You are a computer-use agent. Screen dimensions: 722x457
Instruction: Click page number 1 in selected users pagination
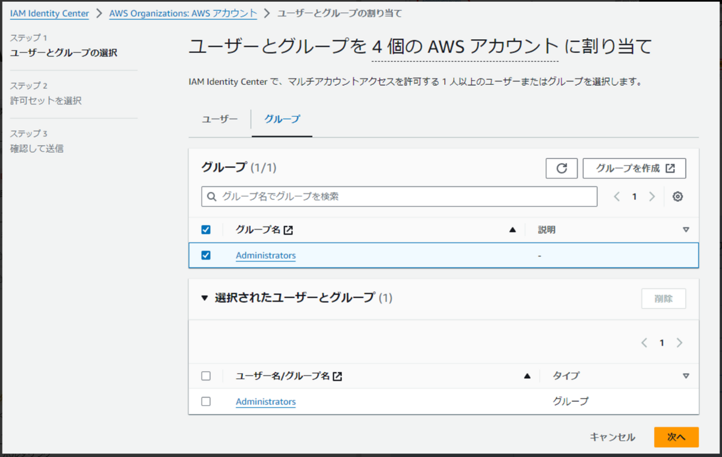662,343
